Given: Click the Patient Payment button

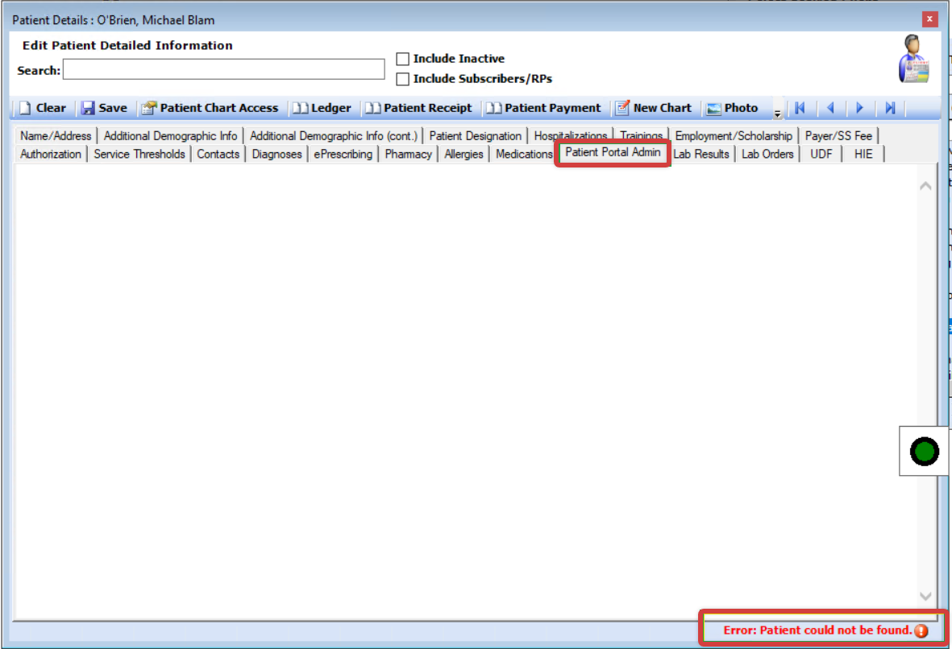Looking at the screenshot, I should click(x=545, y=107).
